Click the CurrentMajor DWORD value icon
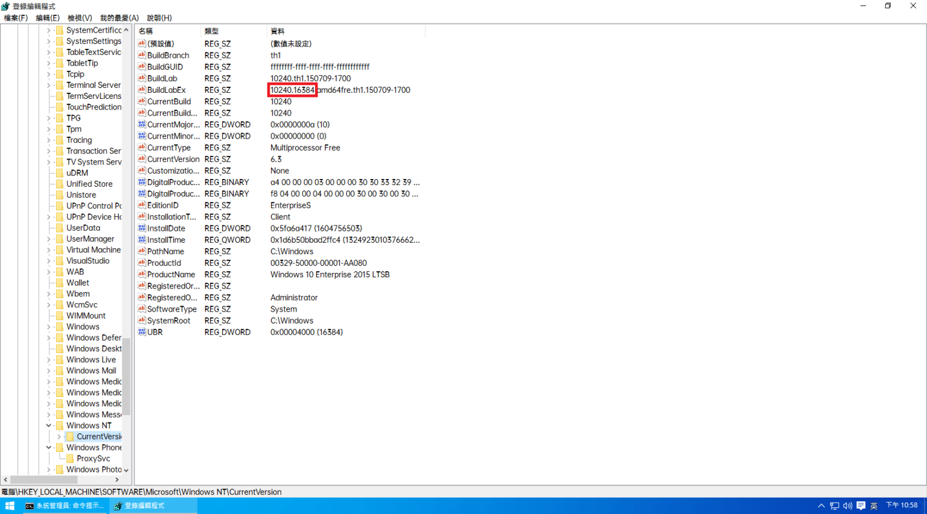927x514 pixels. point(142,125)
